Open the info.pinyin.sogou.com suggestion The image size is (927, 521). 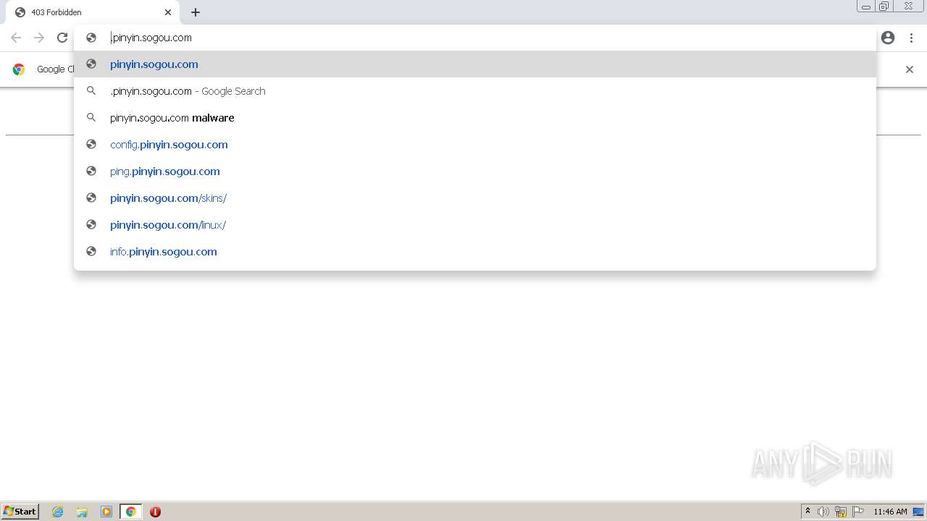point(475,252)
